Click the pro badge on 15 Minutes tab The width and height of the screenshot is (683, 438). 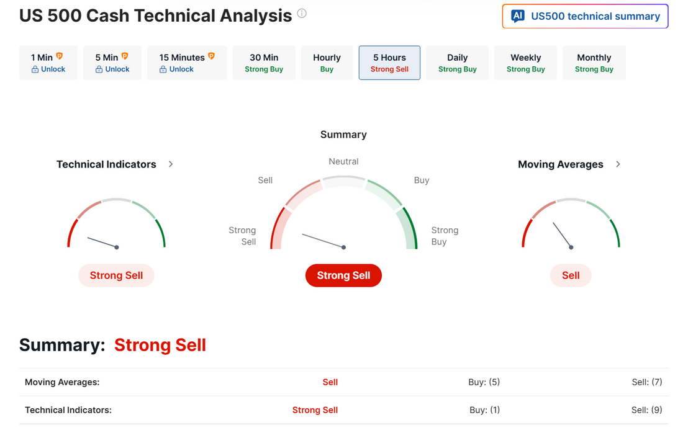click(x=211, y=56)
